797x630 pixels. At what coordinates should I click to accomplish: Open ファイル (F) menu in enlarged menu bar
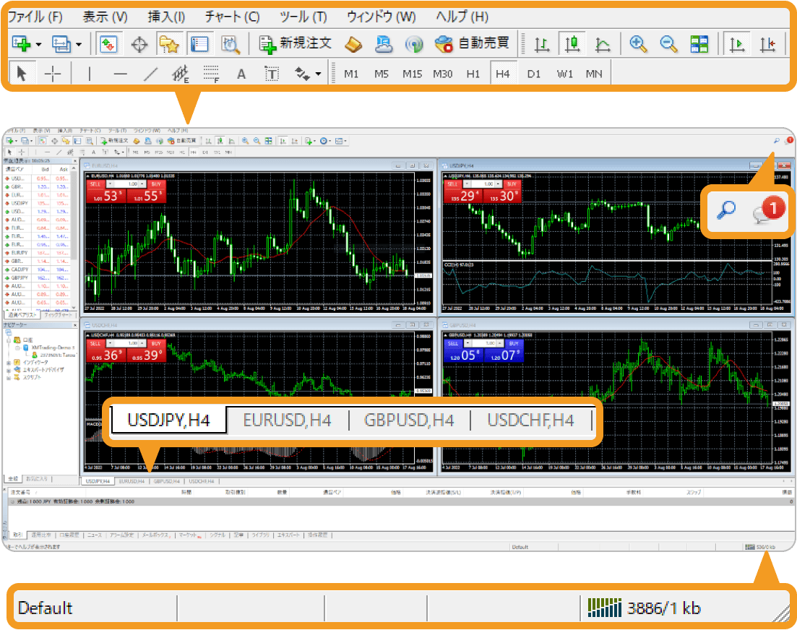[x=35, y=17]
